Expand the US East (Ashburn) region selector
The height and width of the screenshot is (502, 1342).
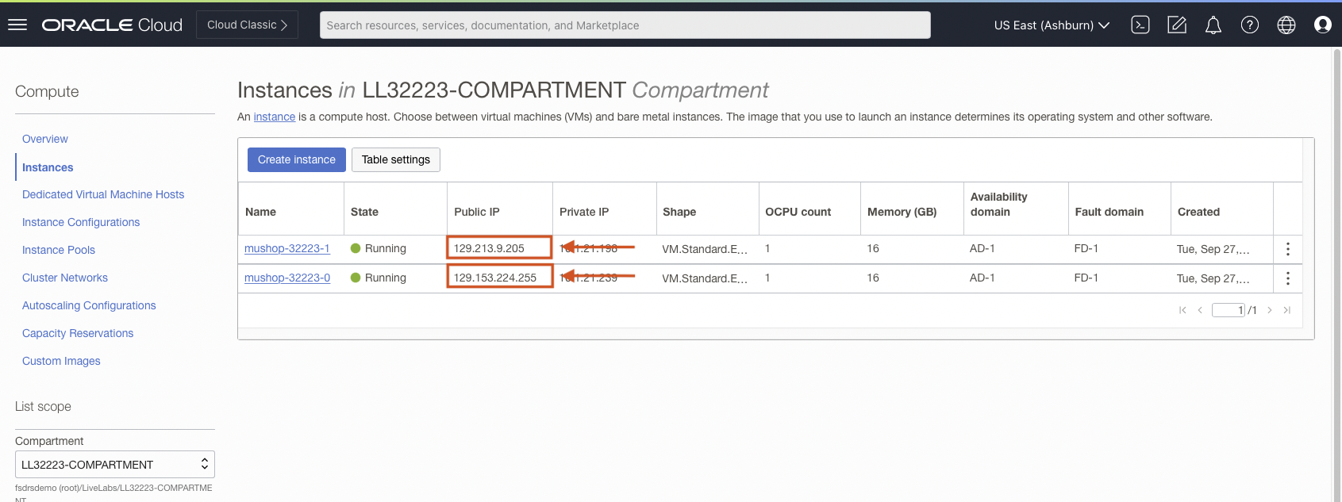[x=1051, y=25]
